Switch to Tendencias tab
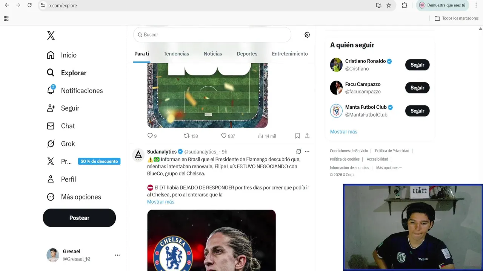 [x=176, y=54]
